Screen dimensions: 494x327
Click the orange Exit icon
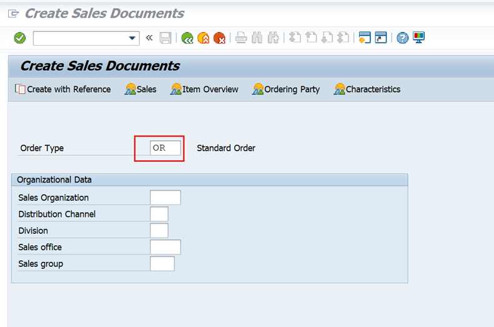[203, 38]
